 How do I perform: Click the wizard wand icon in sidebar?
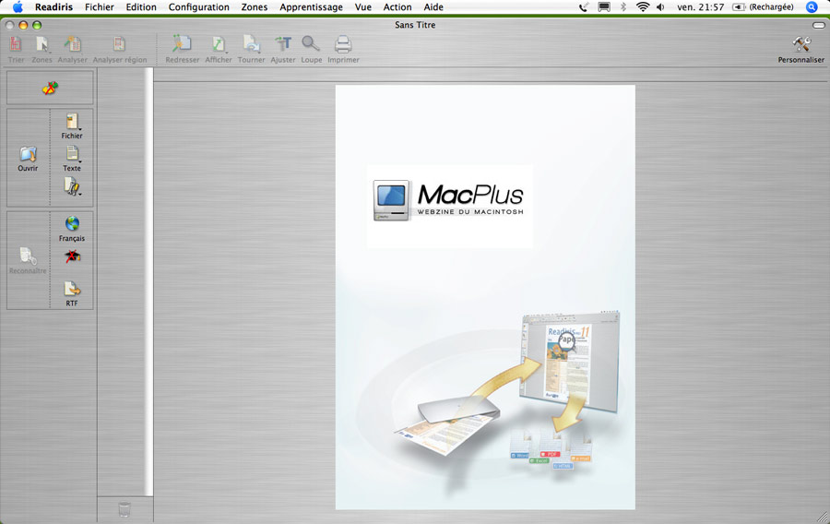pos(51,88)
